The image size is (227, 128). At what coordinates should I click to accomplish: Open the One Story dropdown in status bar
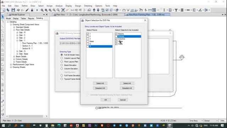196,121
